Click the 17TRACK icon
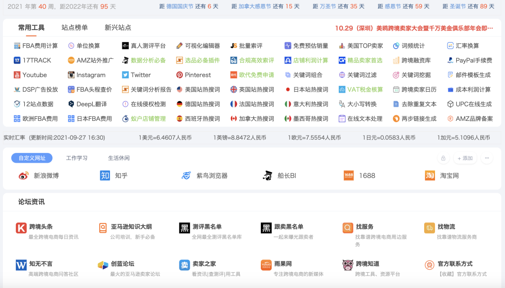This screenshot has height=288, width=505. [x=17, y=60]
